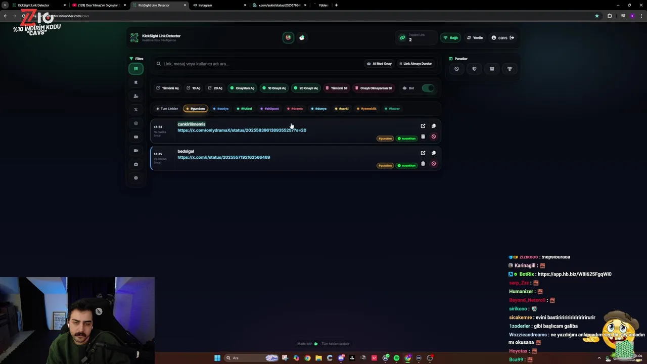Select the #shitpost tag filter
This screenshot has height=364, width=647.
click(x=269, y=109)
